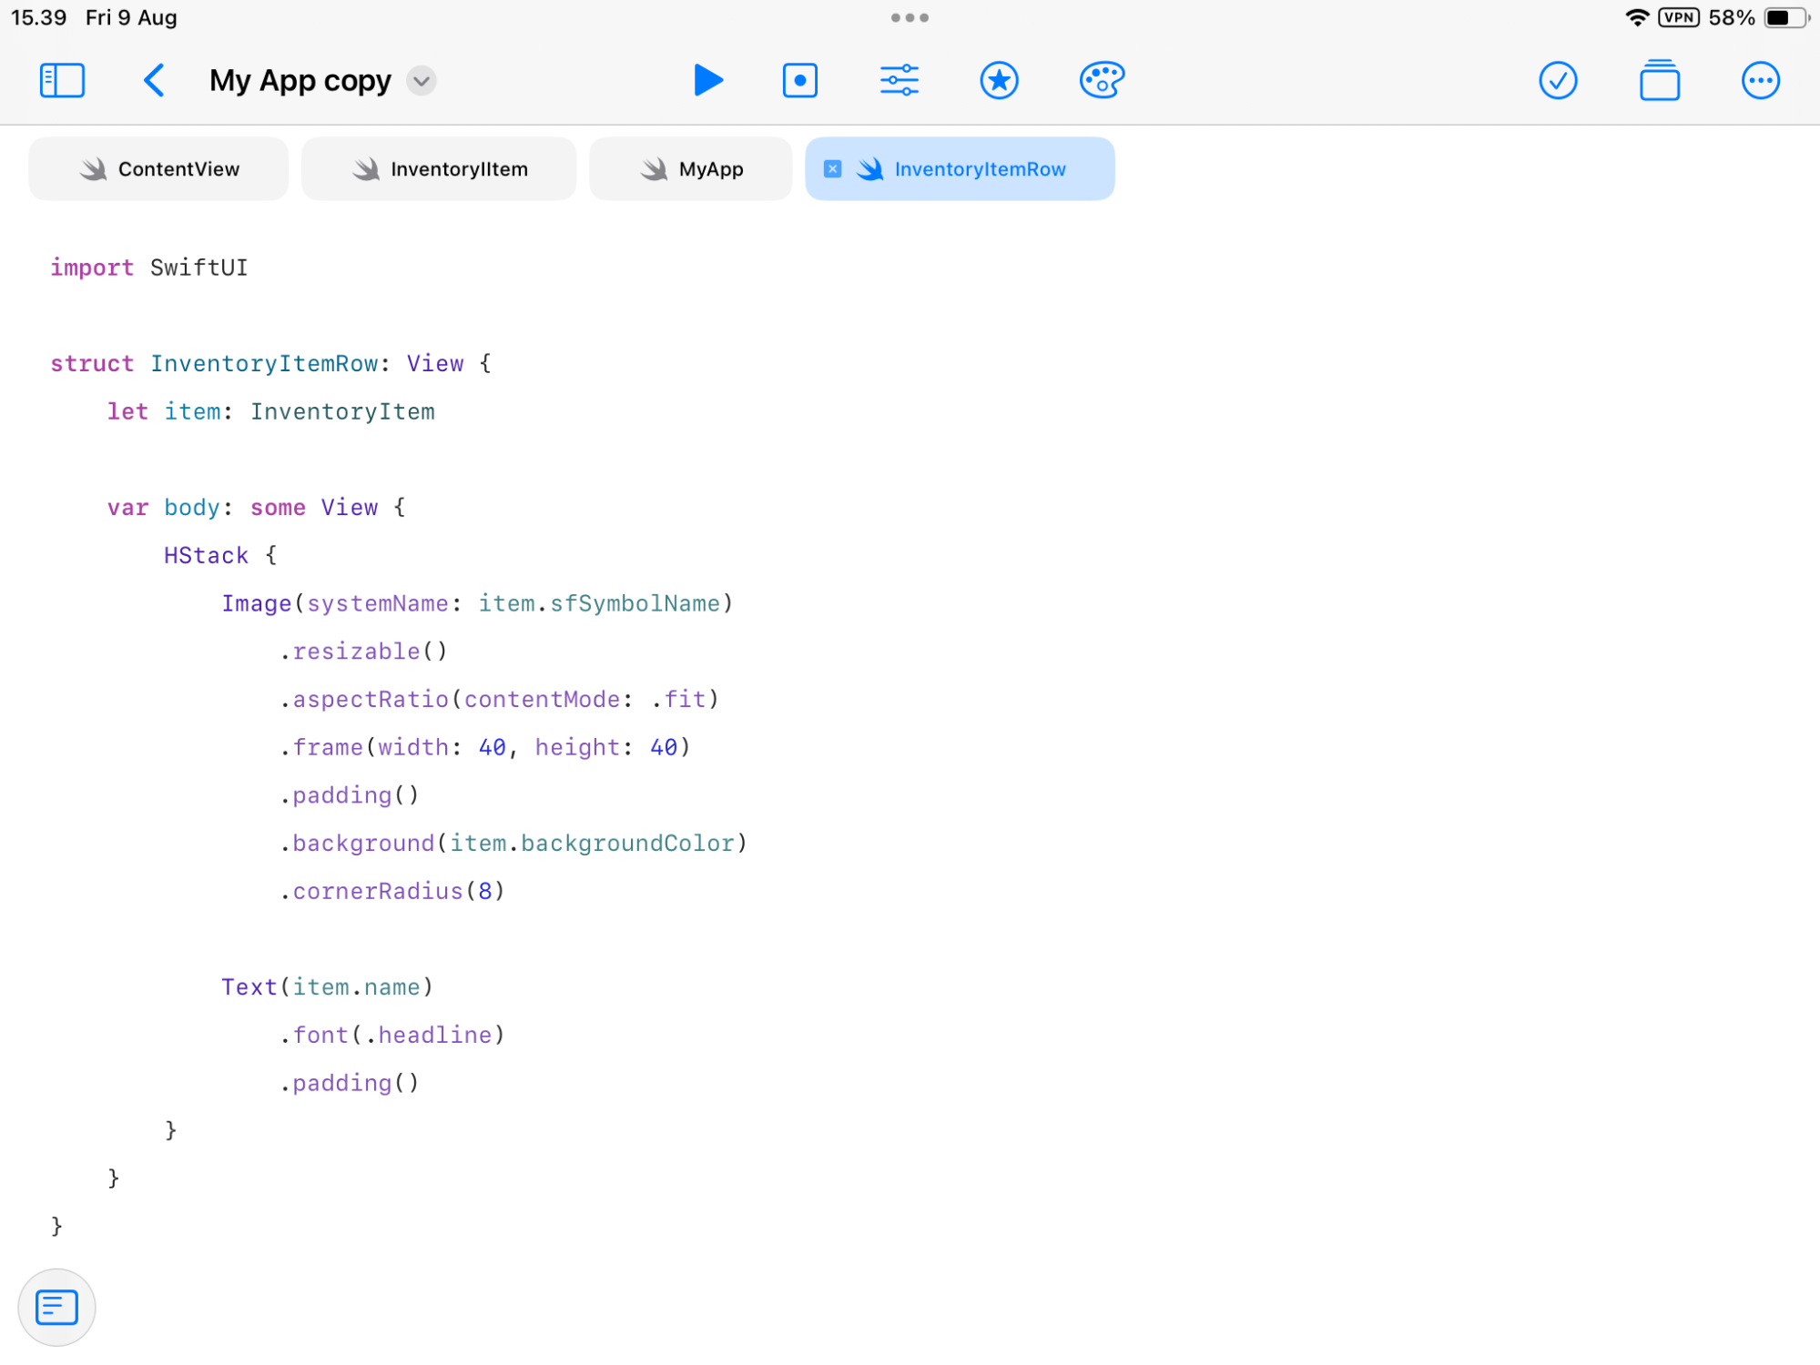Select the cornerRadius value 8 in code
Screen dimensions: 1820x1365
tap(487, 890)
